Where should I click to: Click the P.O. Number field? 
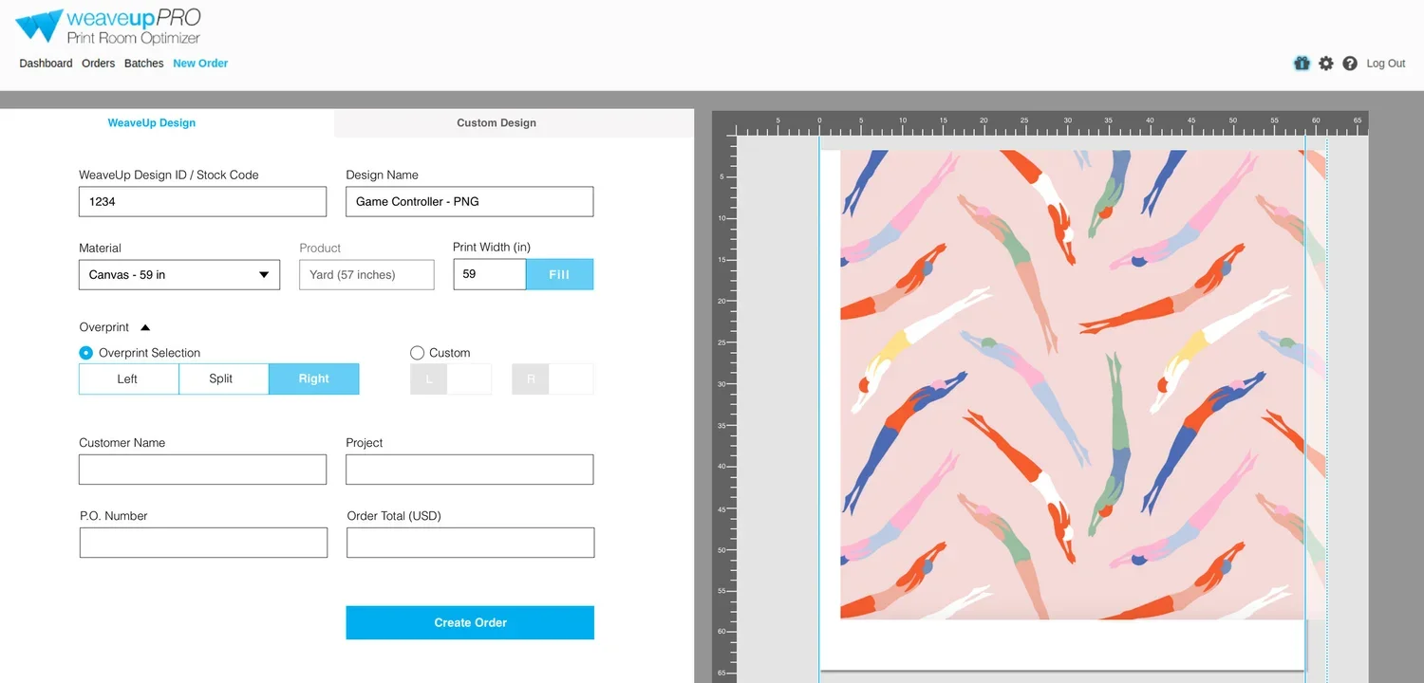pos(203,543)
